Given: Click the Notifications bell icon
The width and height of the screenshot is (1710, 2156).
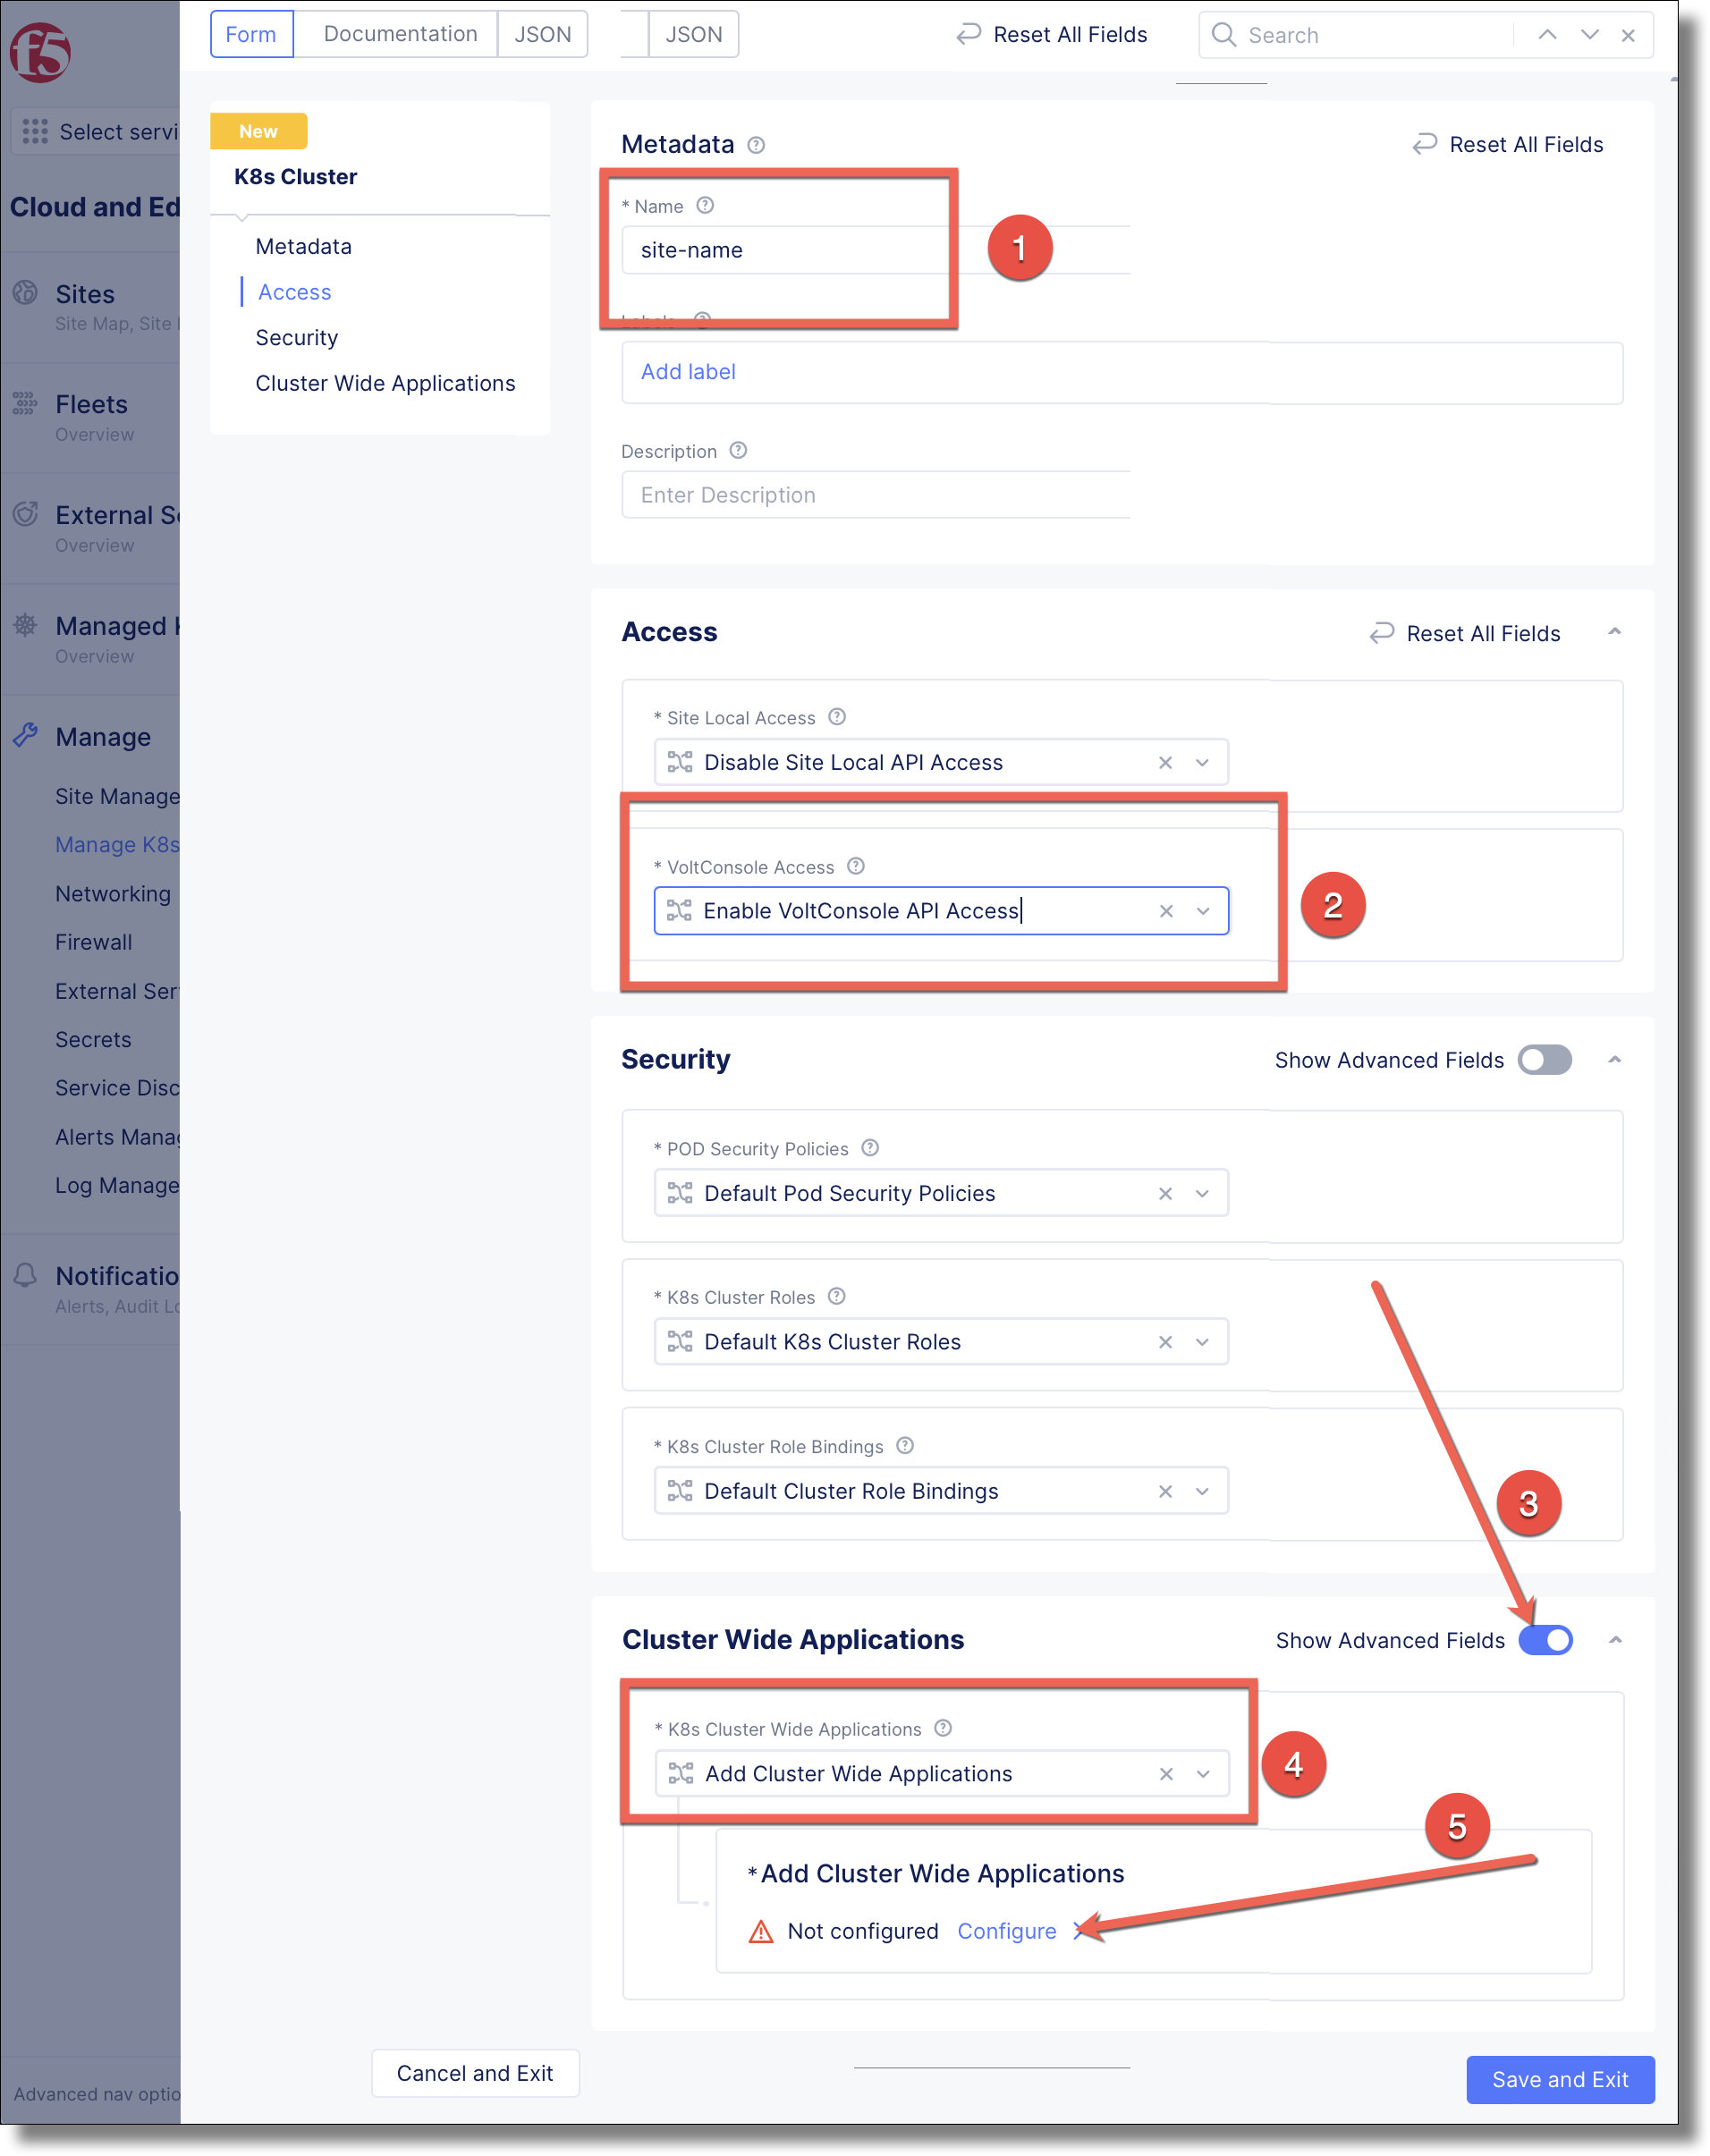Looking at the screenshot, I should (x=25, y=1275).
